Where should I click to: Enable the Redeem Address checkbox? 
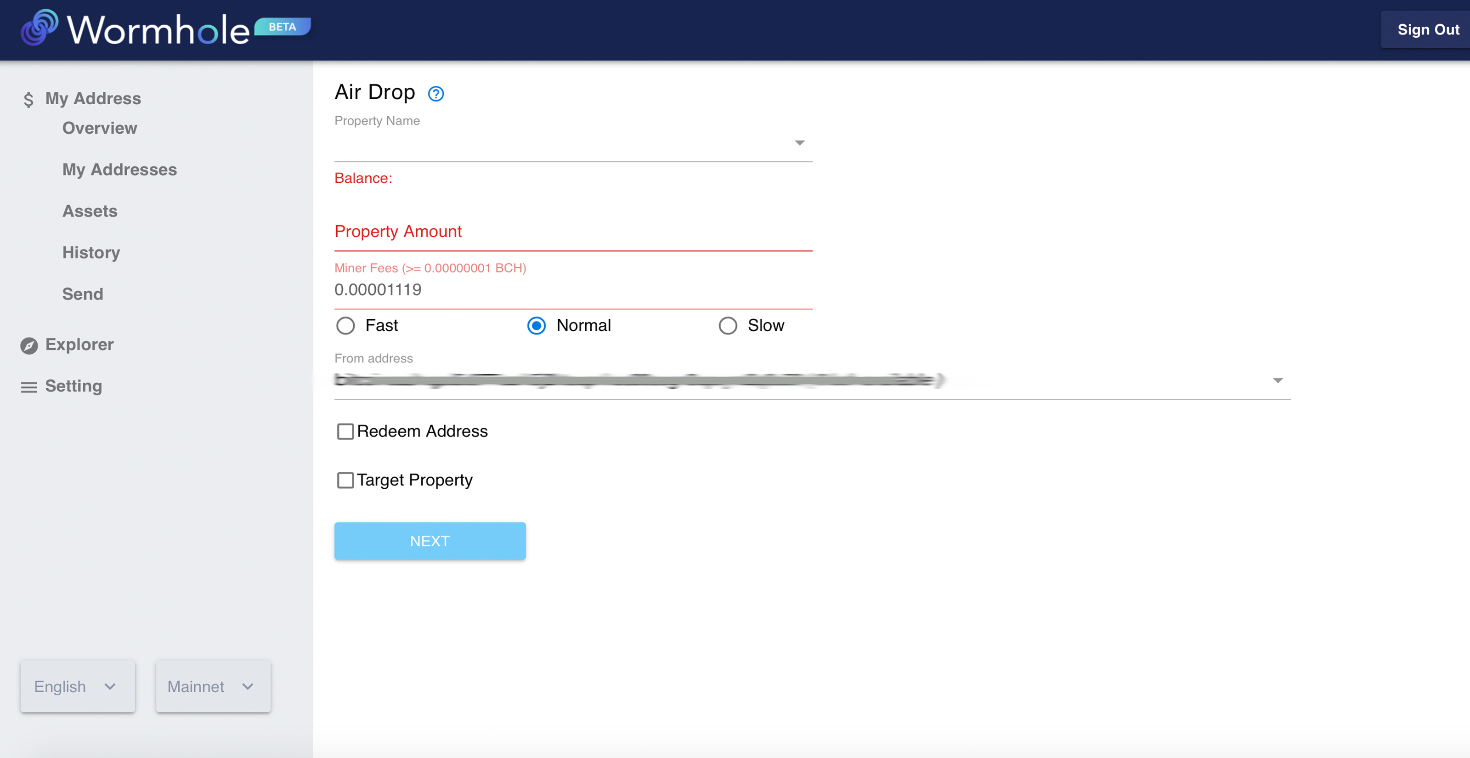click(345, 431)
